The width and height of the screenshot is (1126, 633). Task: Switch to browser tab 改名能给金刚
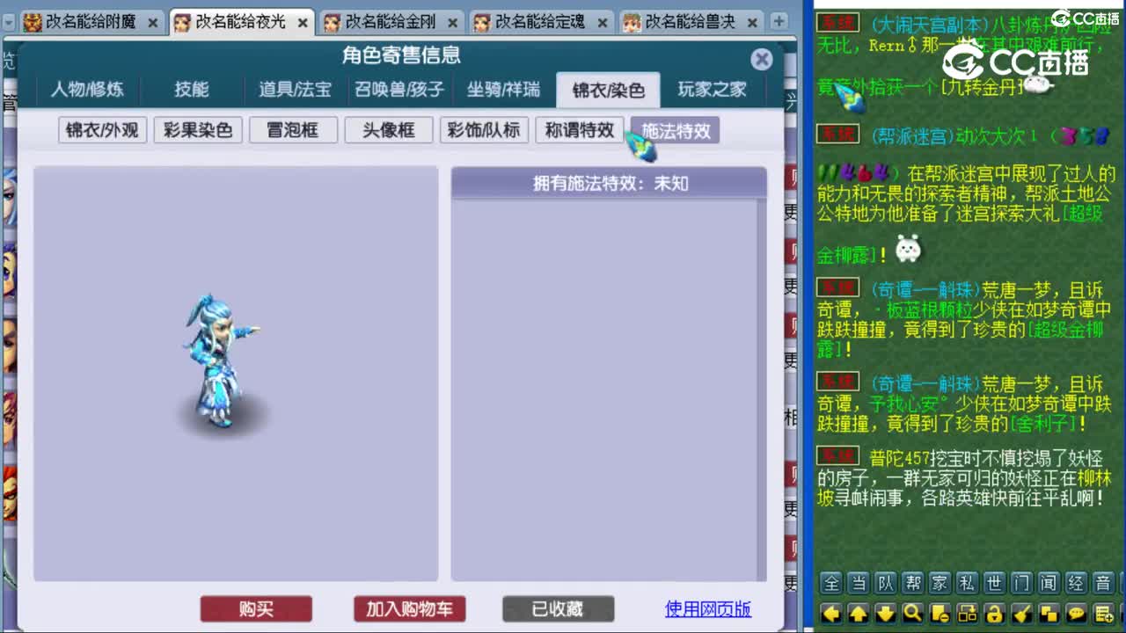click(x=390, y=22)
